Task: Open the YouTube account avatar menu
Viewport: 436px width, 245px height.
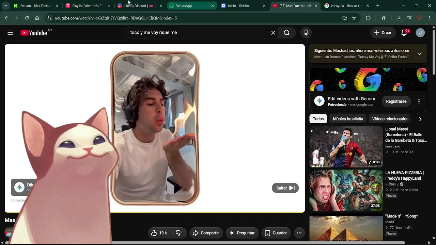Action: pyautogui.click(x=420, y=33)
